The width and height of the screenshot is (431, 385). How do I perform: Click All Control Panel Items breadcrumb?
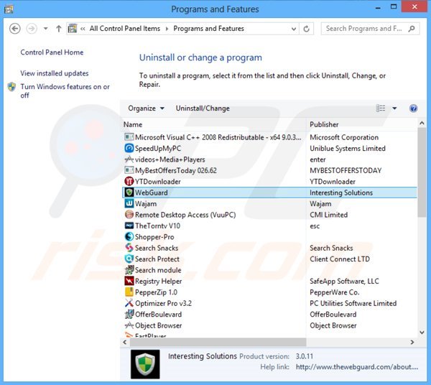point(125,29)
